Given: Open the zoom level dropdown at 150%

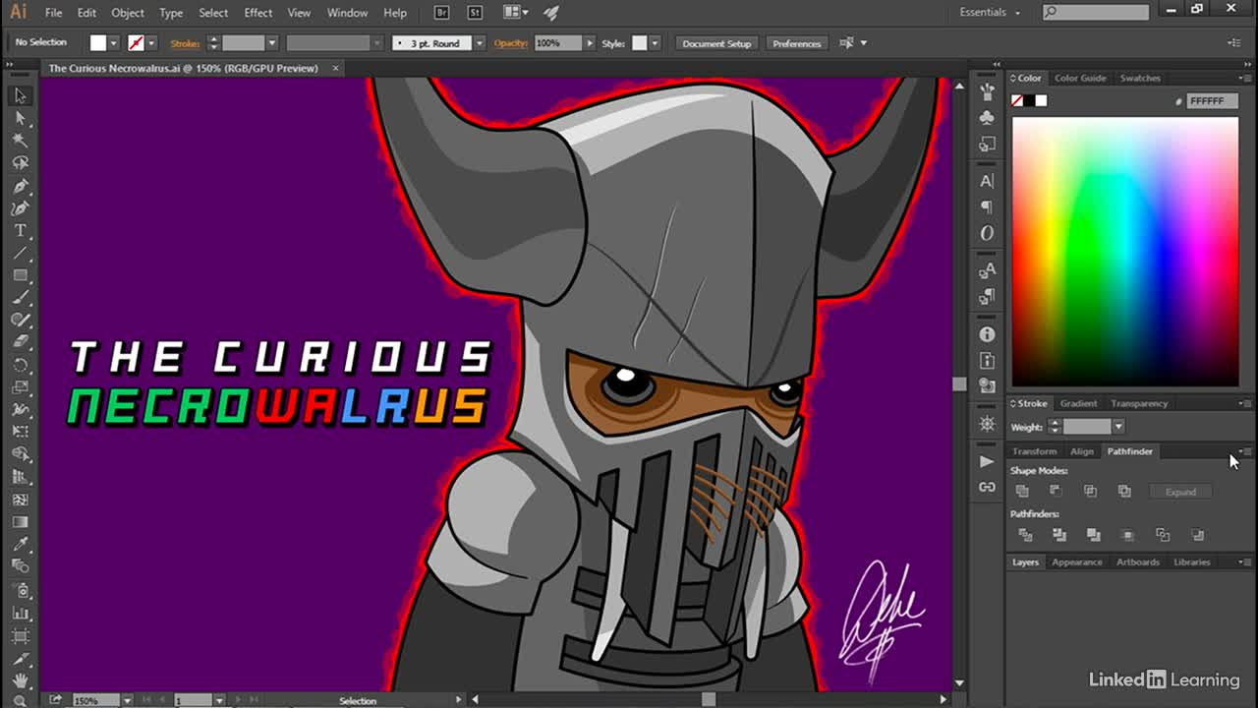Looking at the screenshot, I should click(x=127, y=700).
